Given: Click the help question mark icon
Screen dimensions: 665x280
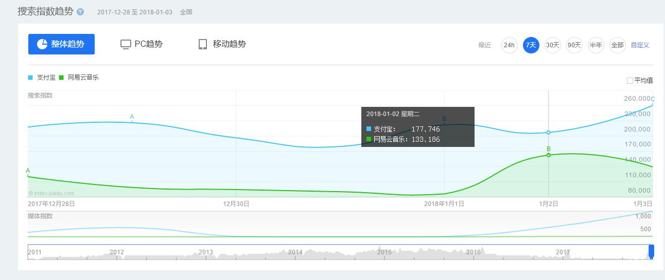Looking at the screenshot, I should 80,12.
